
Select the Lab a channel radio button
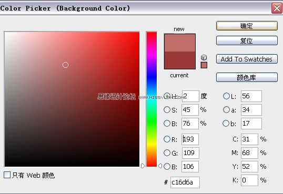point(226,109)
